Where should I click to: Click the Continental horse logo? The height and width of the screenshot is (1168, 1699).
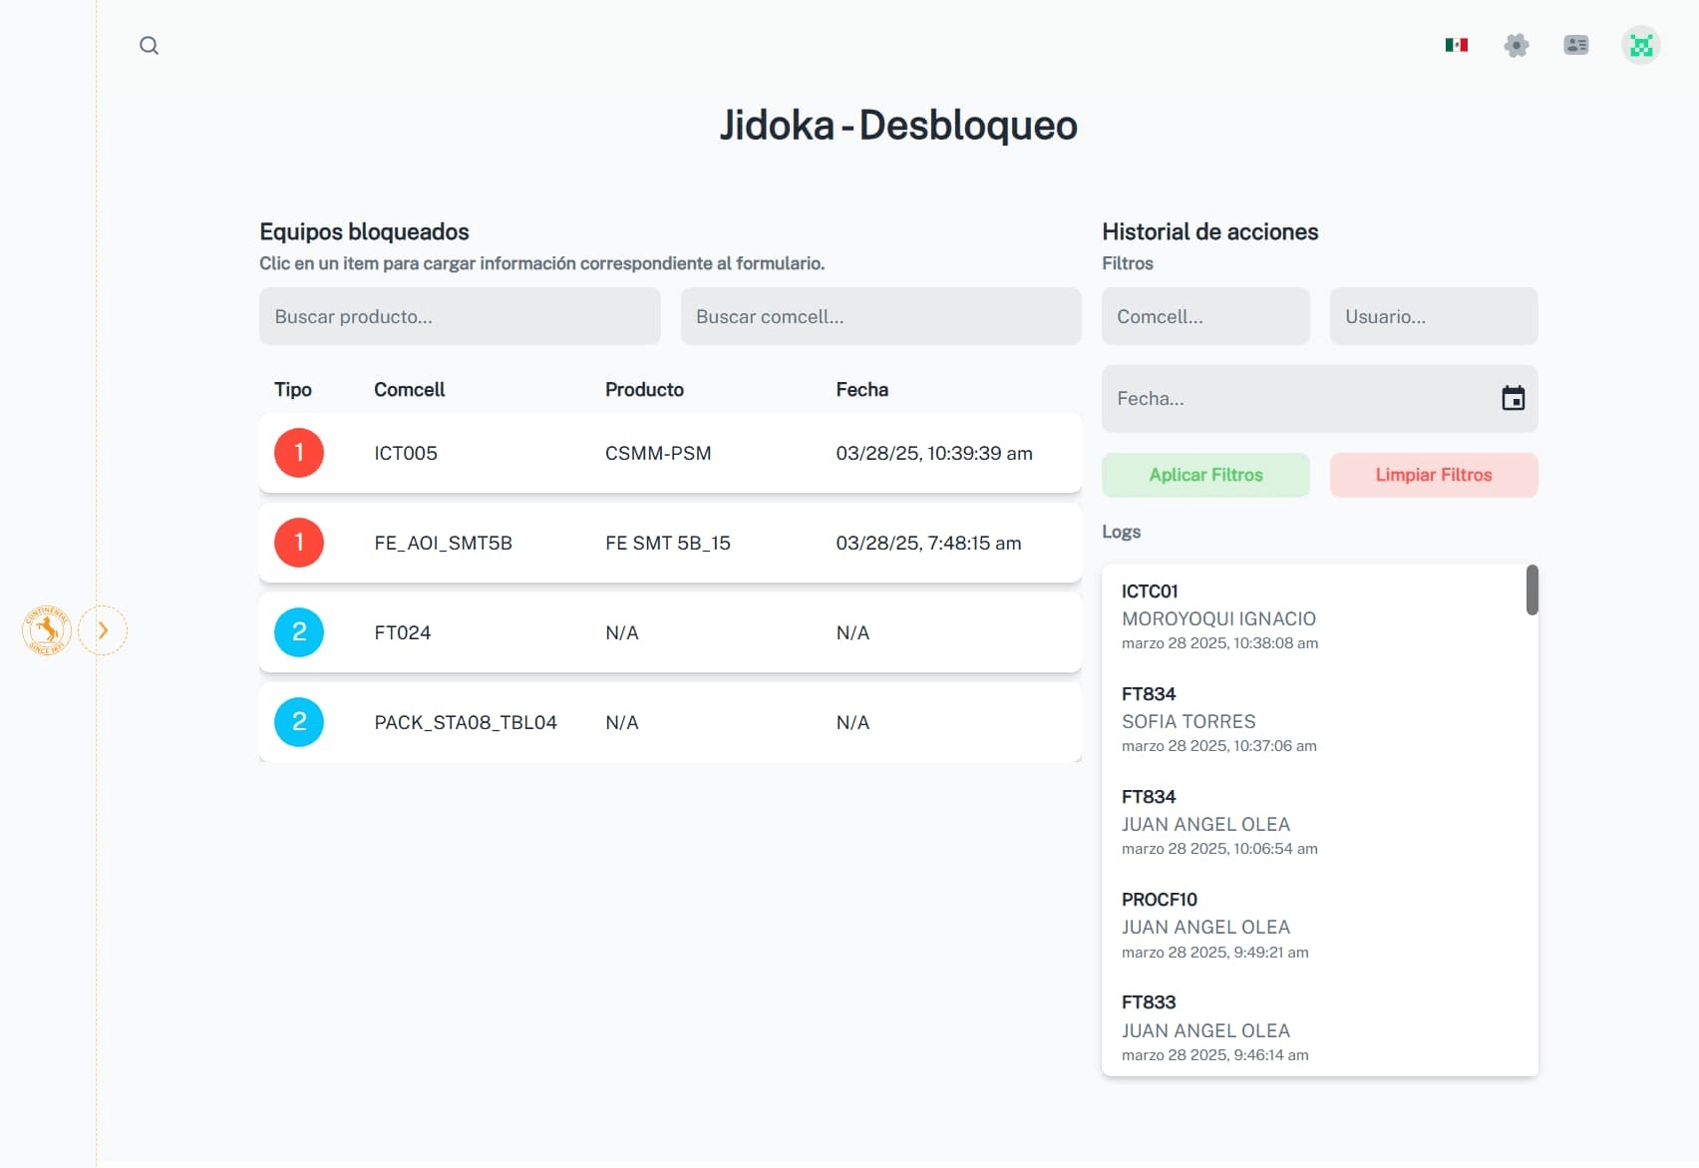(46, 630)
